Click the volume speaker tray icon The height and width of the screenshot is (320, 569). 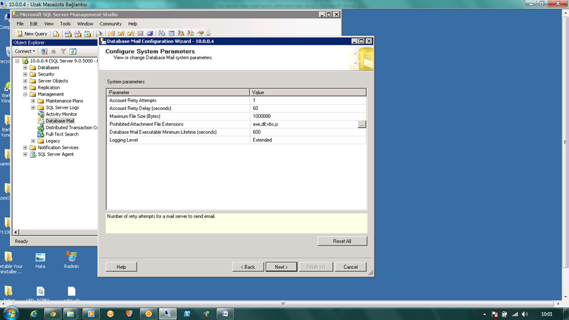(x=525, y=314)
